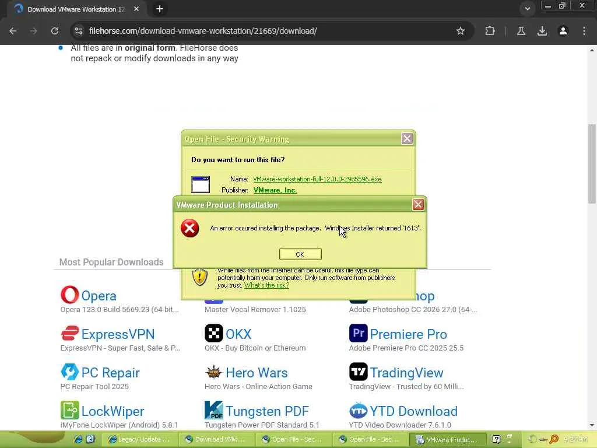Open the What's the risk? link
Image resolution: width=597 pixels, height=448 pixels.
(266, 285)
